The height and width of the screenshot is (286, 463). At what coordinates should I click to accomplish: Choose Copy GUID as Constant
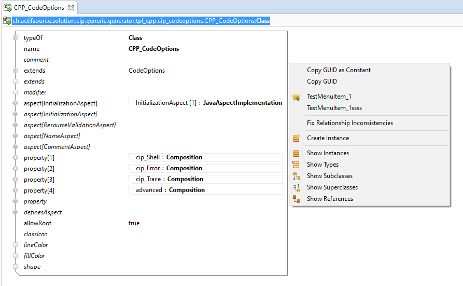pos(339,70)
